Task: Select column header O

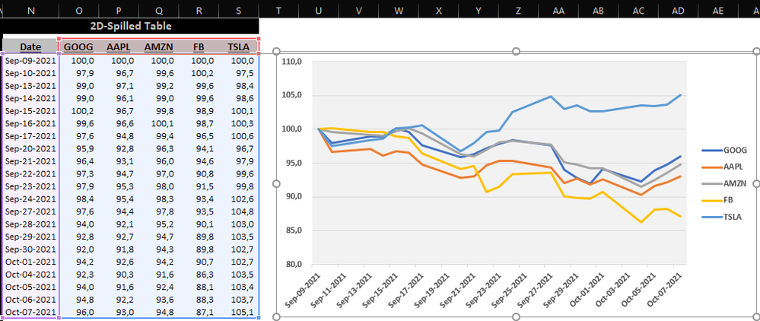Action: [78, 10]
